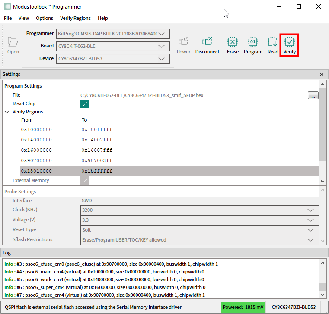
Task: Click the Read memory icon
Action: click(x=273, y=42)
